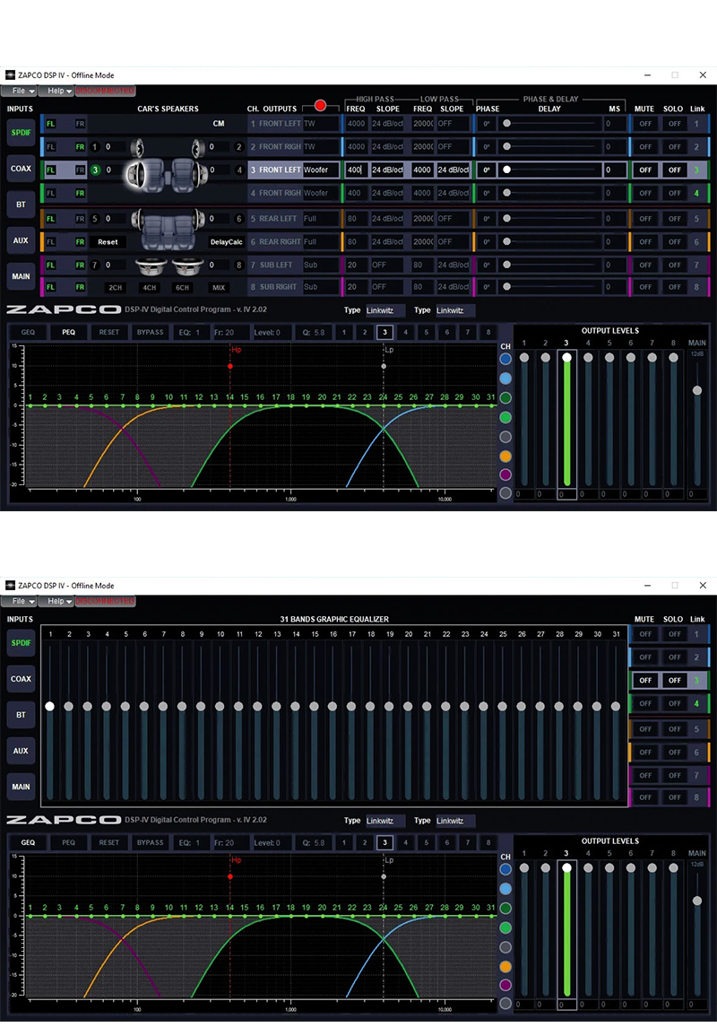Click red Hp marker on upper window graph
The image size is (717, 1036).
[230, 366]
